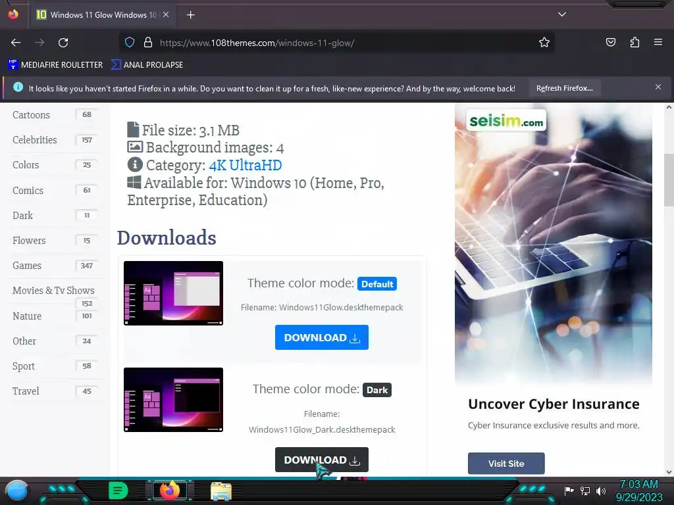Click the page vertical scrollbar thumb
This screenshot has height=505, width=674.
coord(669,180)
